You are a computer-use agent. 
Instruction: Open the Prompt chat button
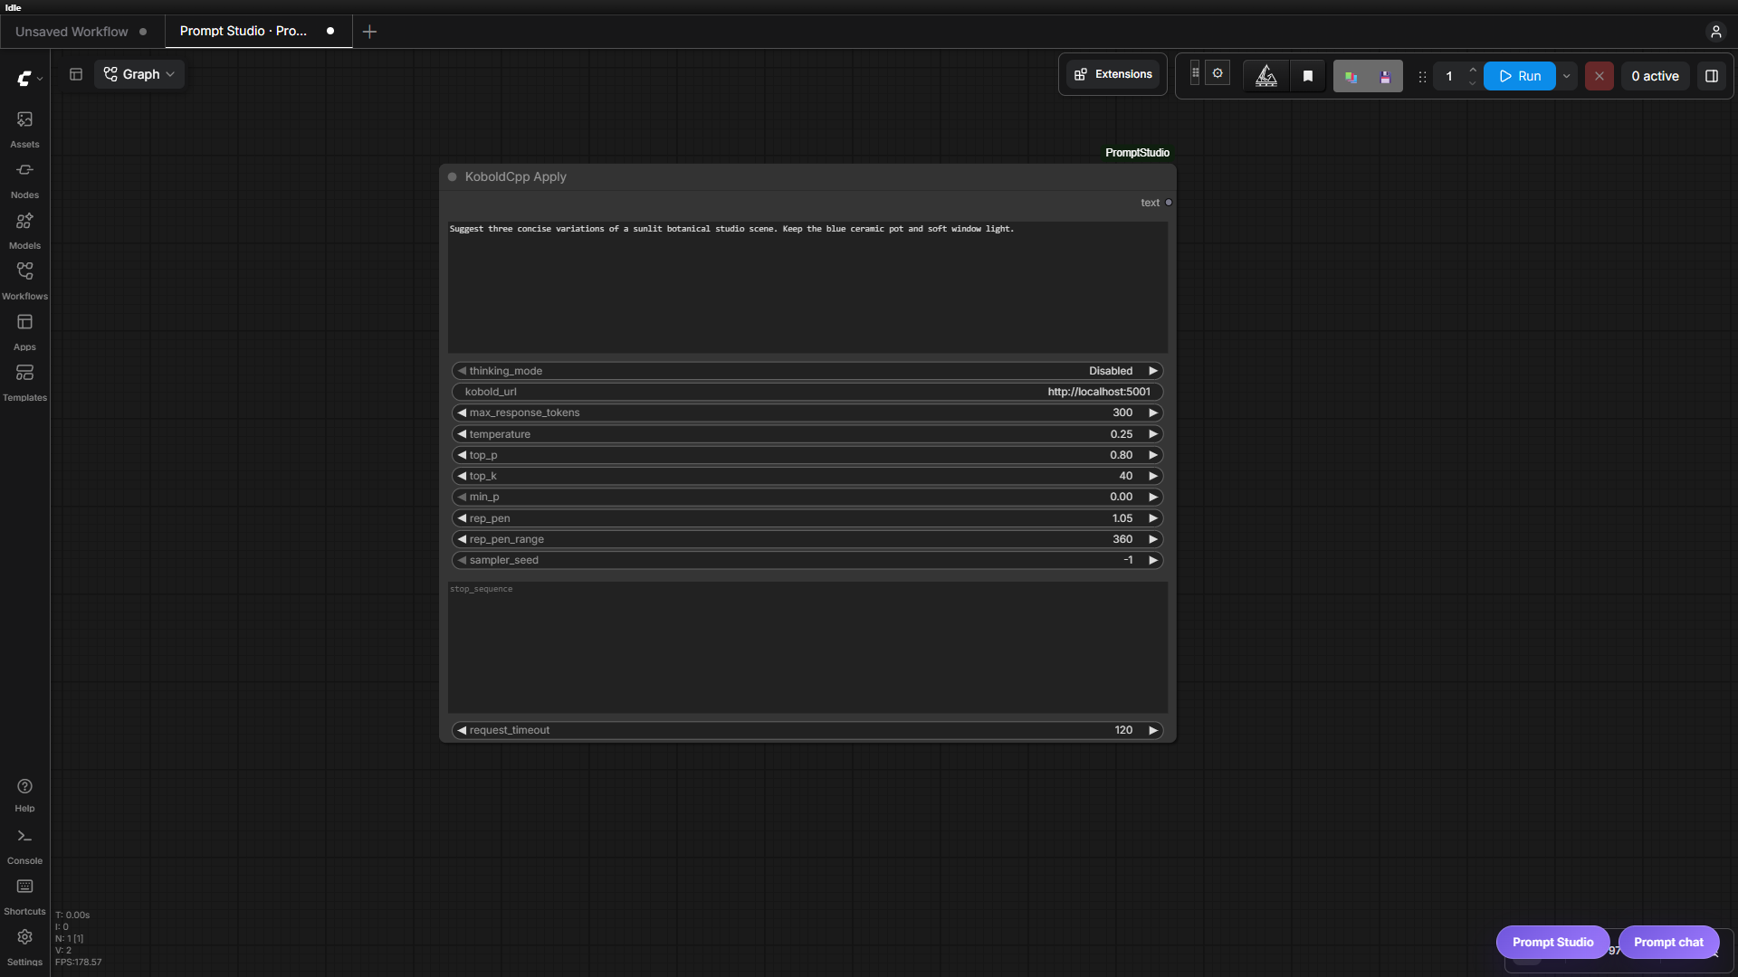pos(1668,942)
